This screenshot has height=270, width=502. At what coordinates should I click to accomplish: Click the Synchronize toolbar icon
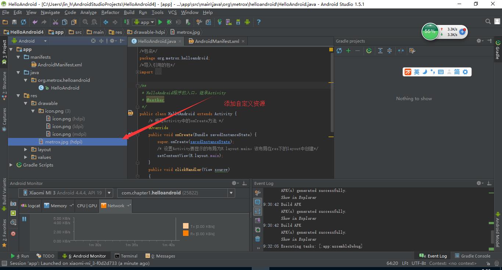(x=24, y=22)
